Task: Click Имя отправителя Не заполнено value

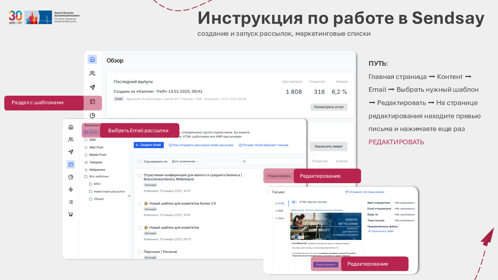Action: pos(405,203)
